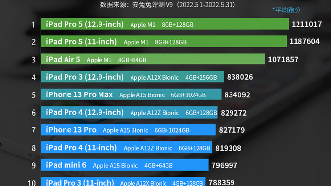331x186 pixels.
Task: Click score 1211017
Action: click(306, 24)
